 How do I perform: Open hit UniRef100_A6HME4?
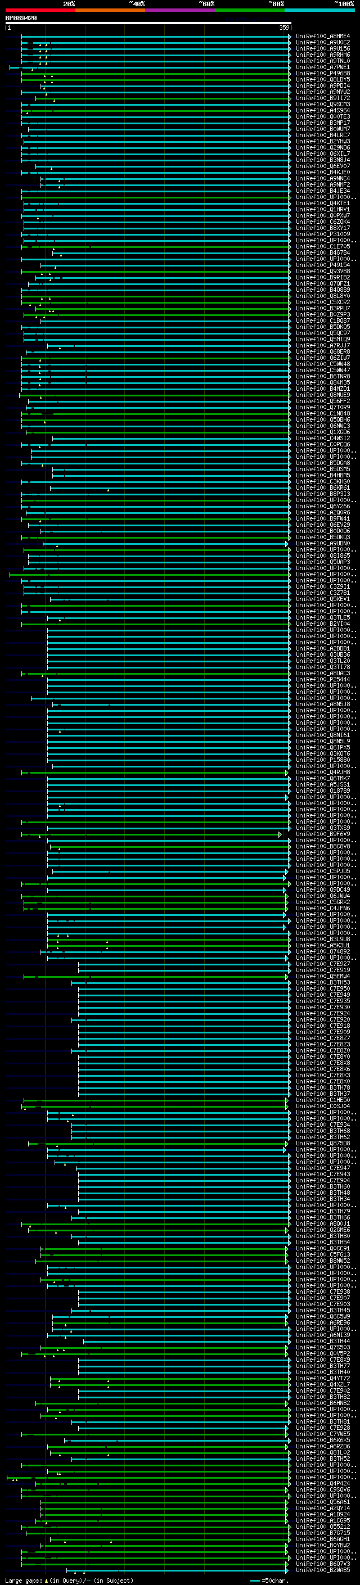pyautogui.click(x=323, y=37)
